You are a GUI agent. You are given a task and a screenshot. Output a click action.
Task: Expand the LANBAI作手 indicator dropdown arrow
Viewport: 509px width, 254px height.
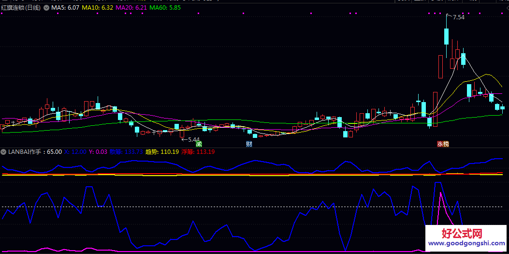pyautogui.click(x=4, y=152)
